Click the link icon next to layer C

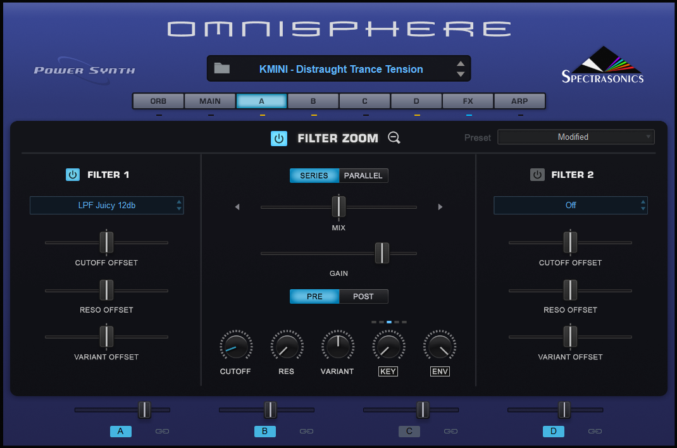[x=450, y=431]
